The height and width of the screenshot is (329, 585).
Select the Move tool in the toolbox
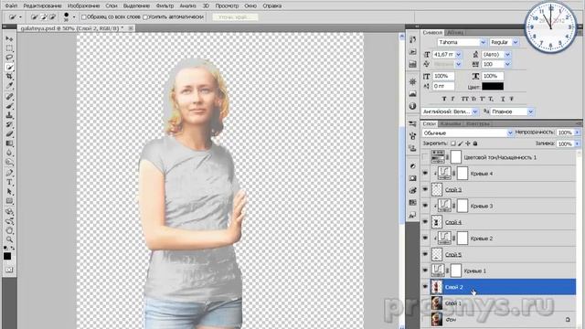pos(9,38)
